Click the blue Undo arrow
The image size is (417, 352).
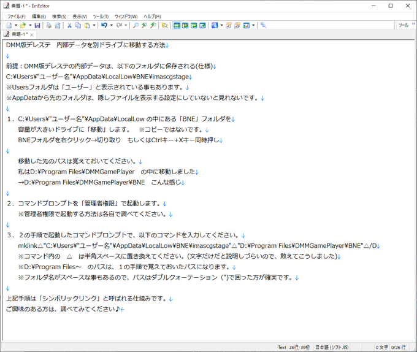pyautogui.click(x=104, y=25)
